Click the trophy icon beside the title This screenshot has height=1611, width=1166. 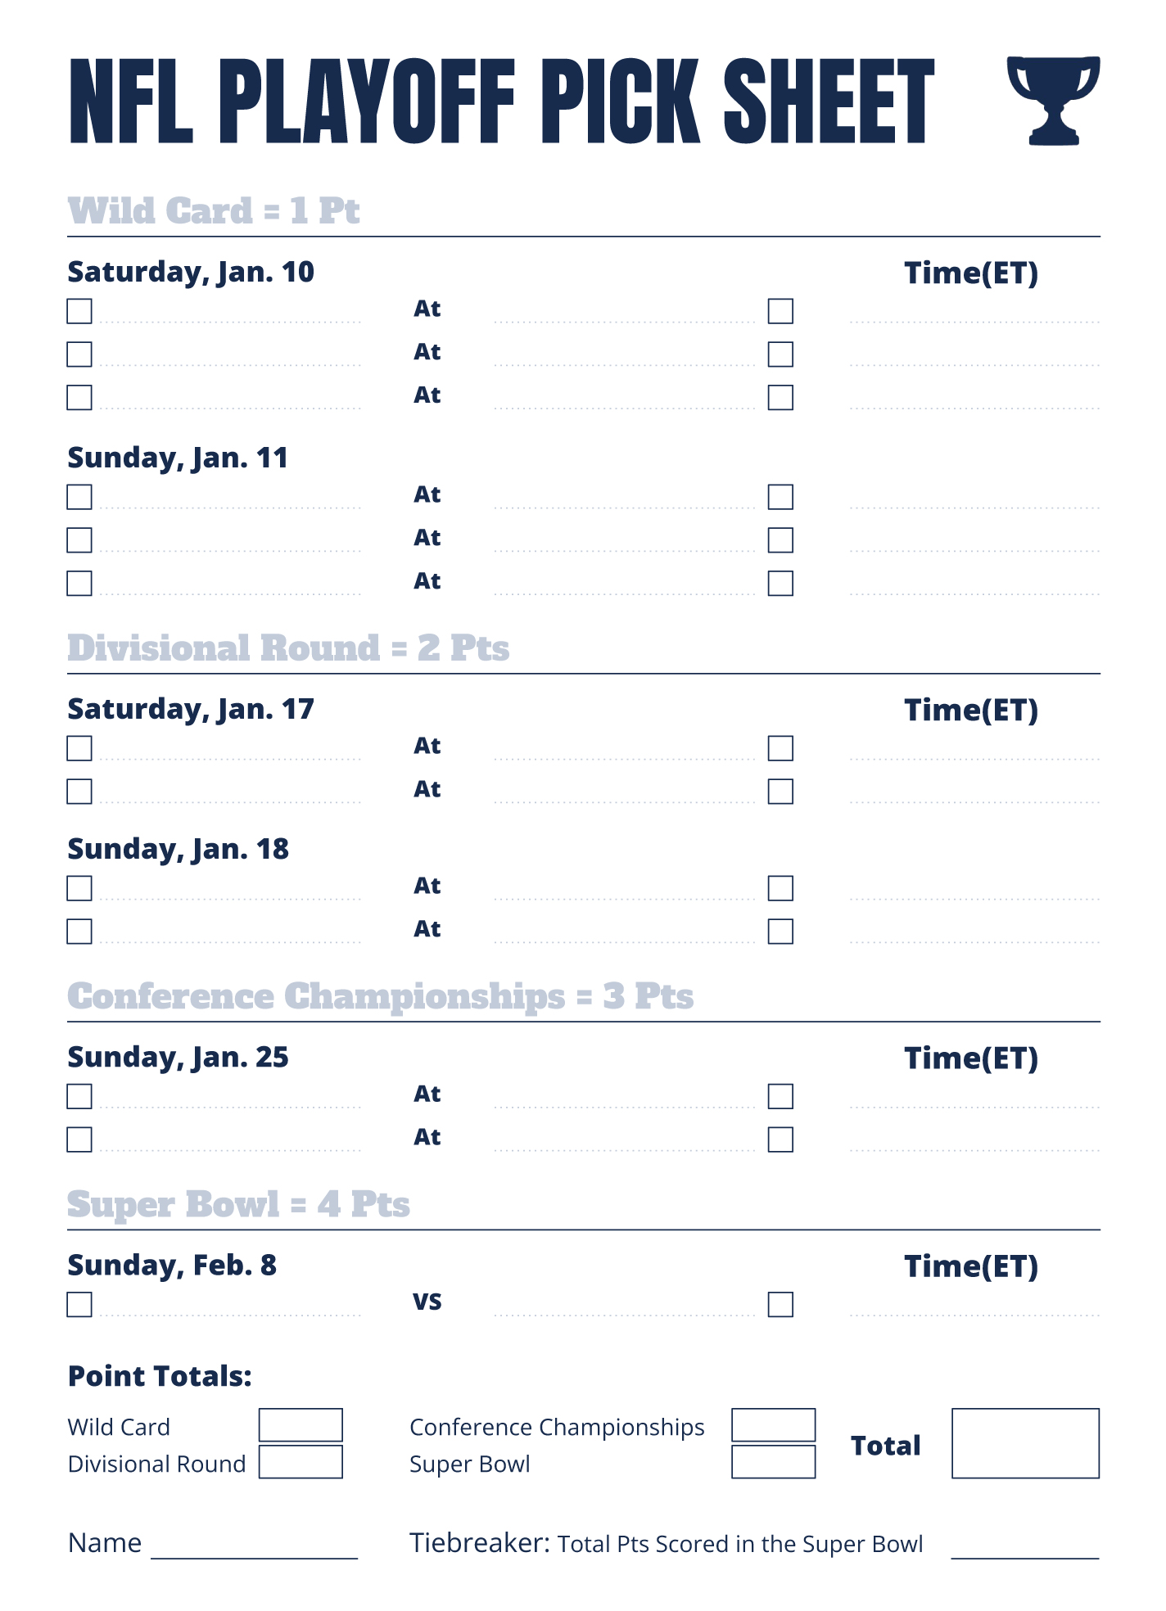pyautogui.click(x=1053, y=100)
